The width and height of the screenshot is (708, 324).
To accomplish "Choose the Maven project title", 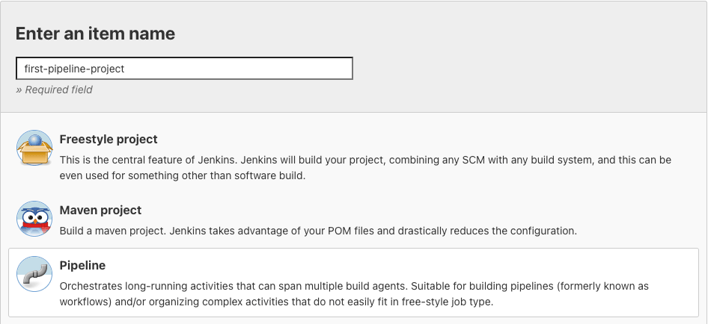I will (100, 210).
